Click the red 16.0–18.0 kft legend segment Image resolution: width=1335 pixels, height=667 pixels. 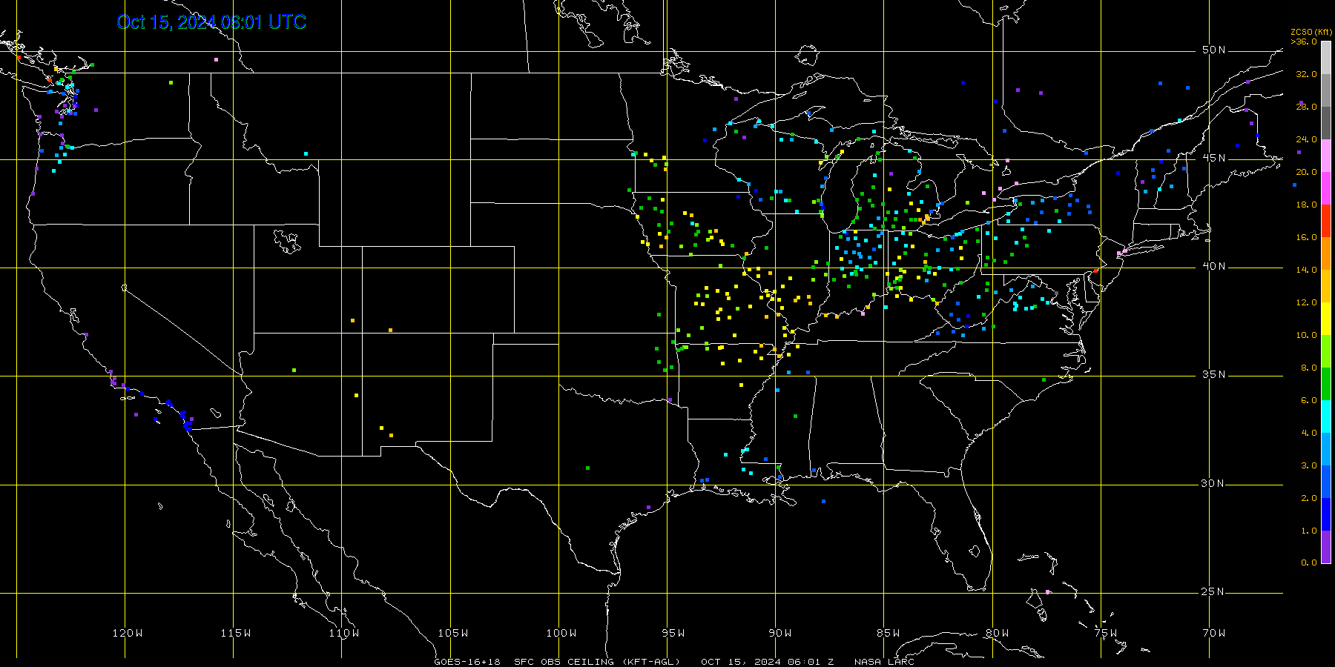click(1326, 221)
